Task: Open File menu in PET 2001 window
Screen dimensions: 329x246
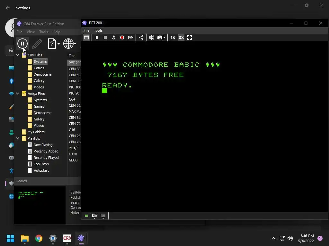Action: coord(86,30)
